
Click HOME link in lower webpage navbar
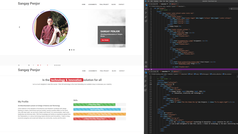[84, 71]
